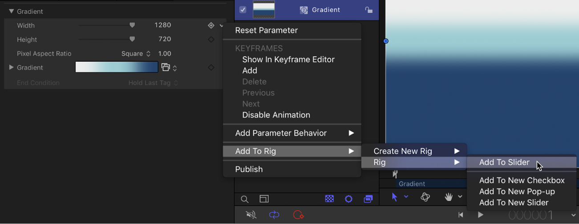579x224 pixels.
Task: Select the 3D transform orbit tool
Action: pos(425,197)
